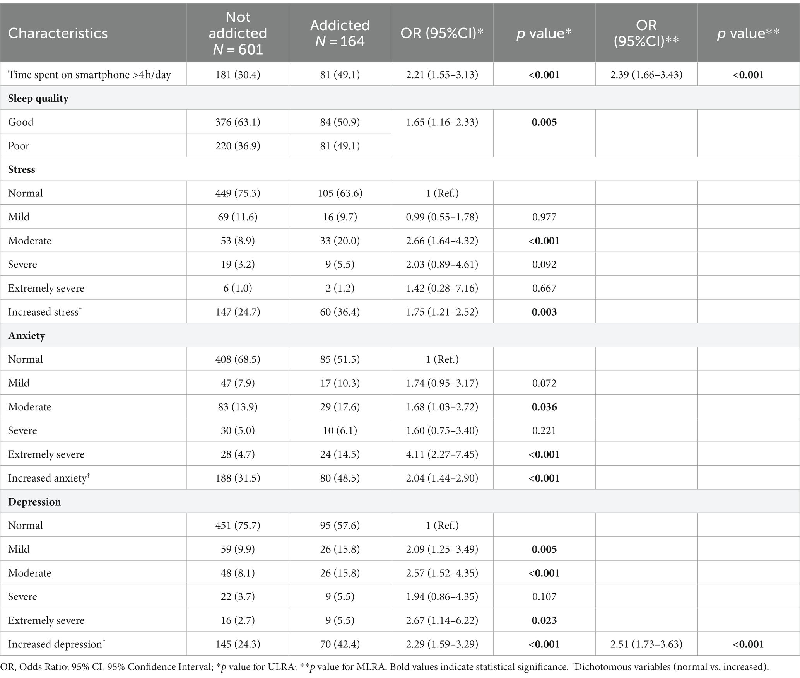
Task: Click the p value '0.003'
Action: click(x=544, y=312)
